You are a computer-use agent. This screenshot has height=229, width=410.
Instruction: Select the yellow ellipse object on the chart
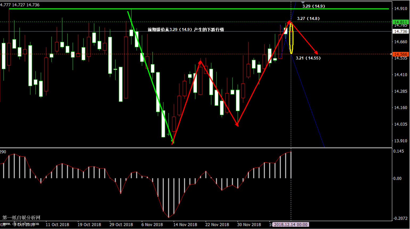[x=291, y=38]
